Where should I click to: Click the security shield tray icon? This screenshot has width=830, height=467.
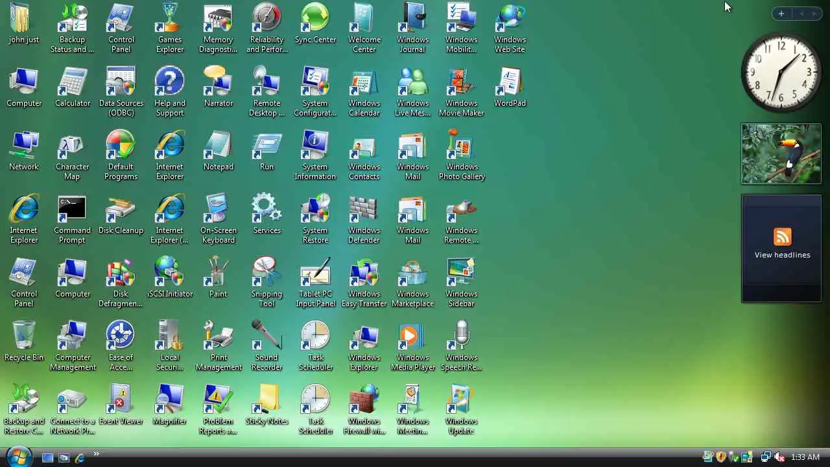pyautogui.click(x=720, y=457)
